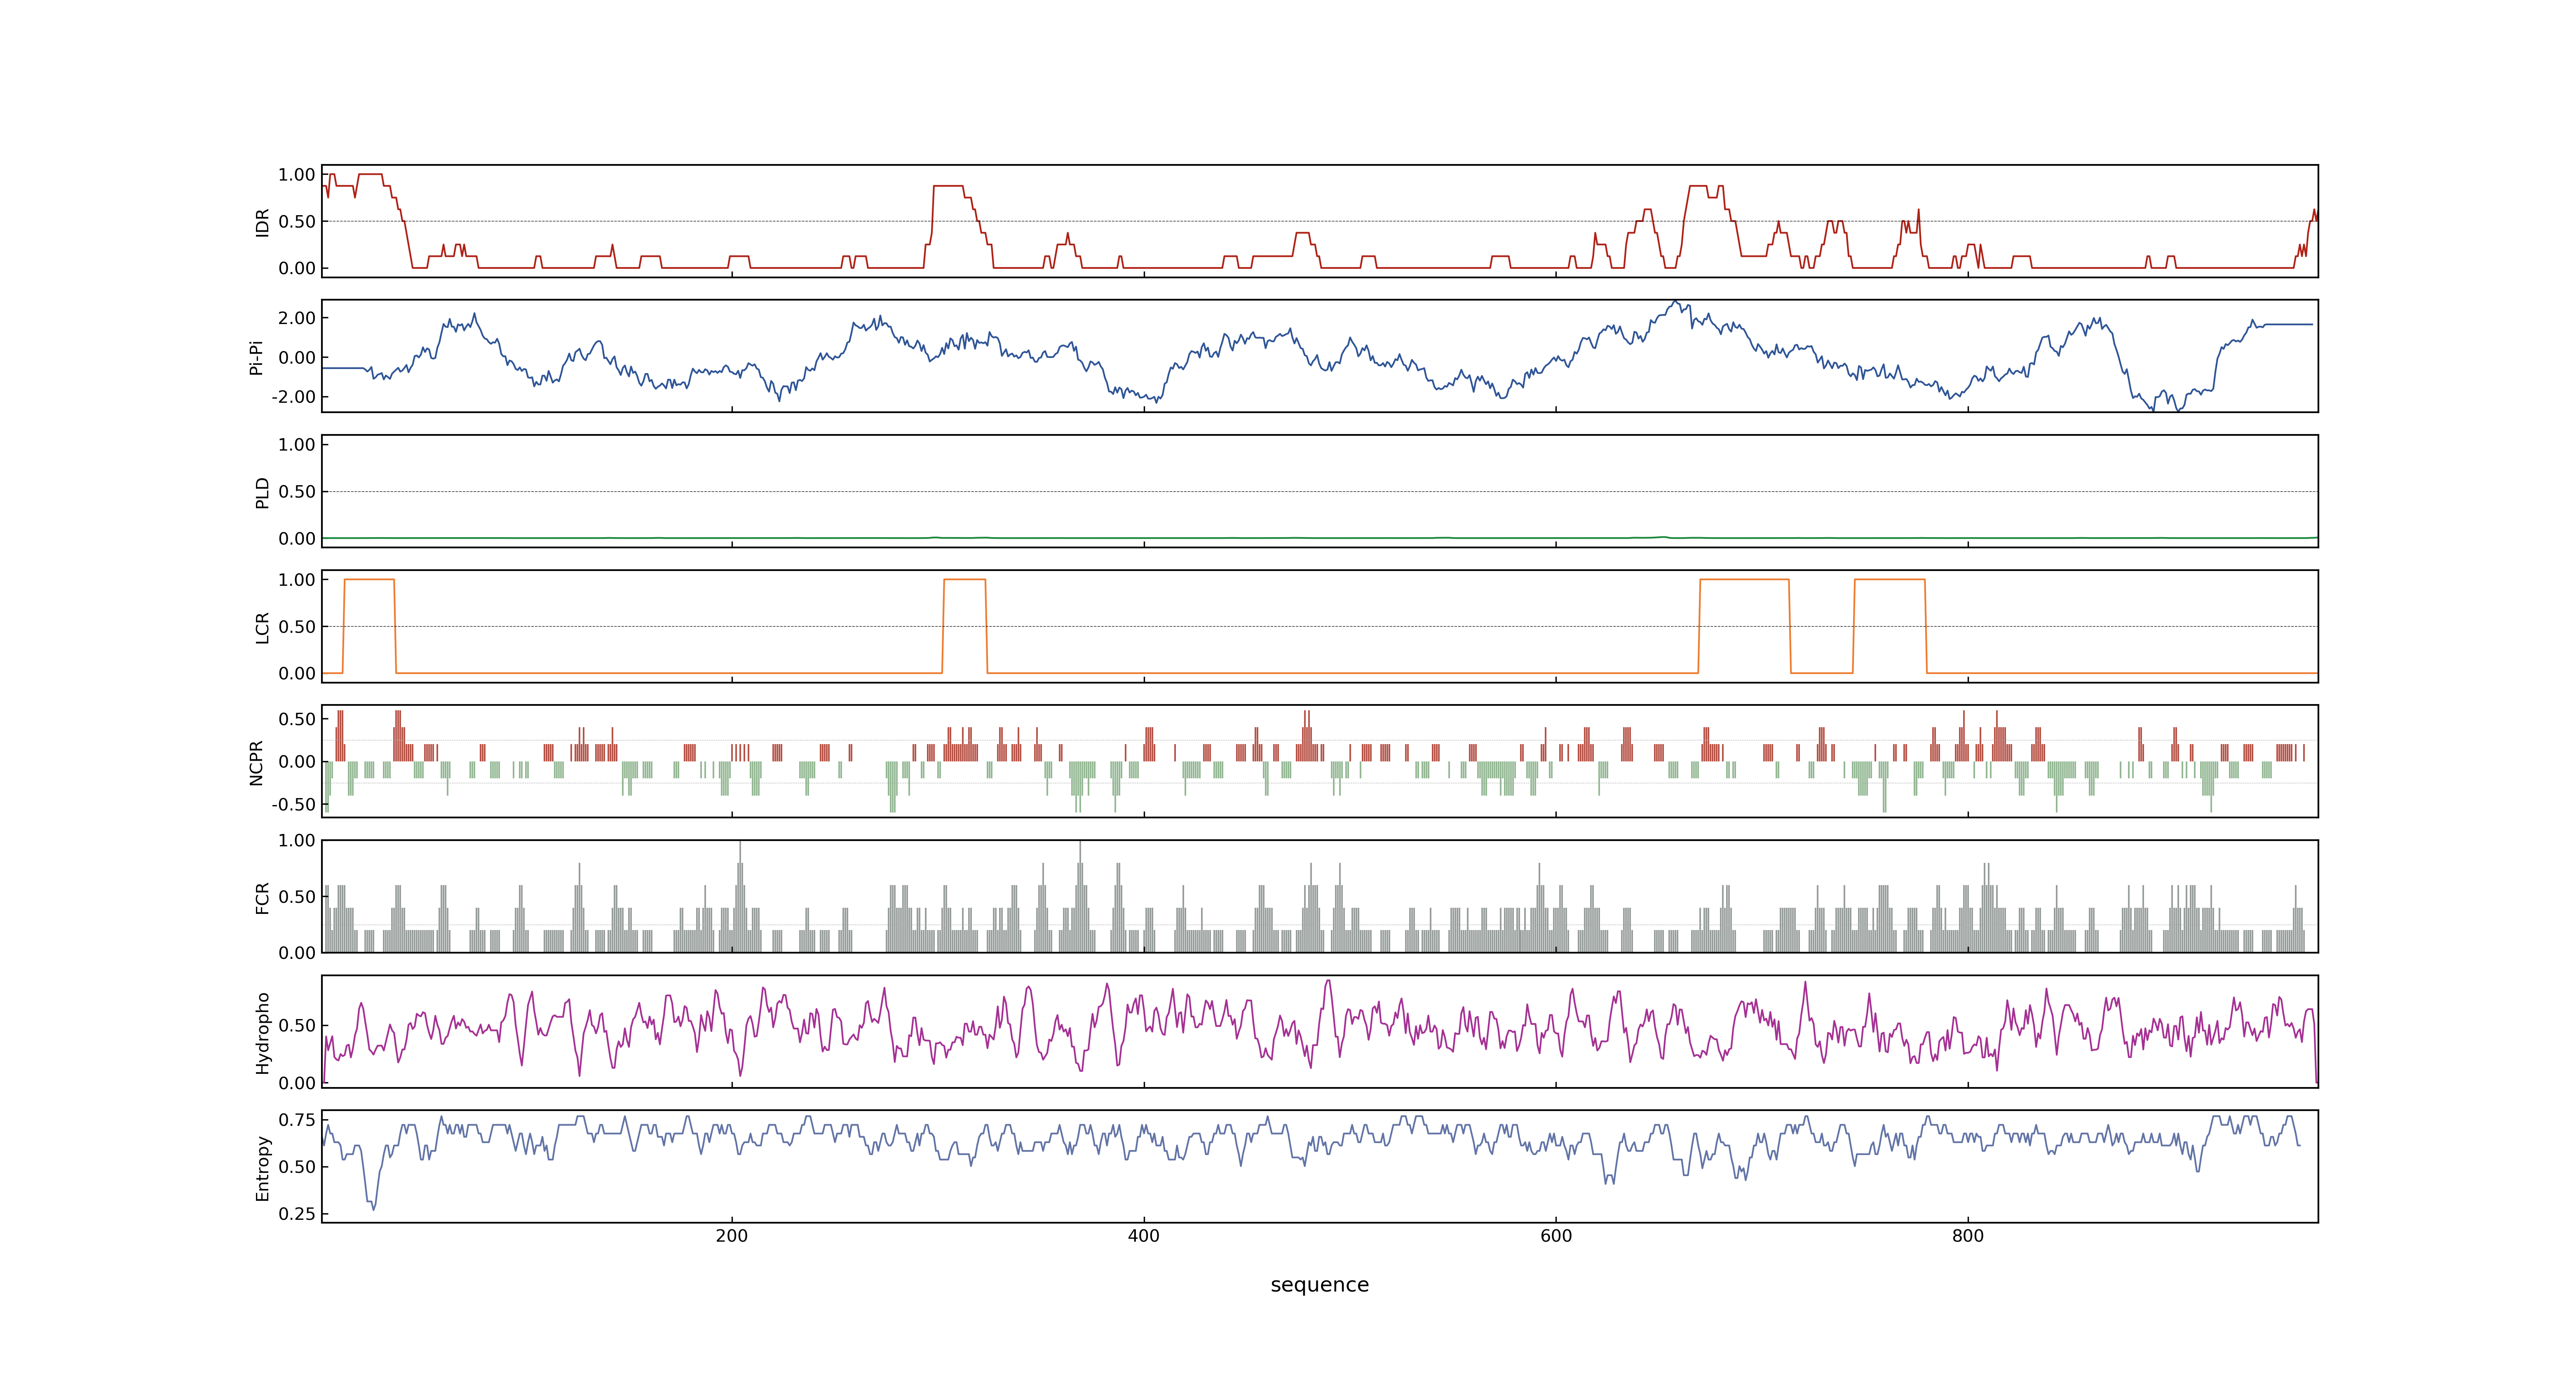
Task: Click the -2.00 tick of the Pi-Pi panel
Action: [x=293, y=397]
